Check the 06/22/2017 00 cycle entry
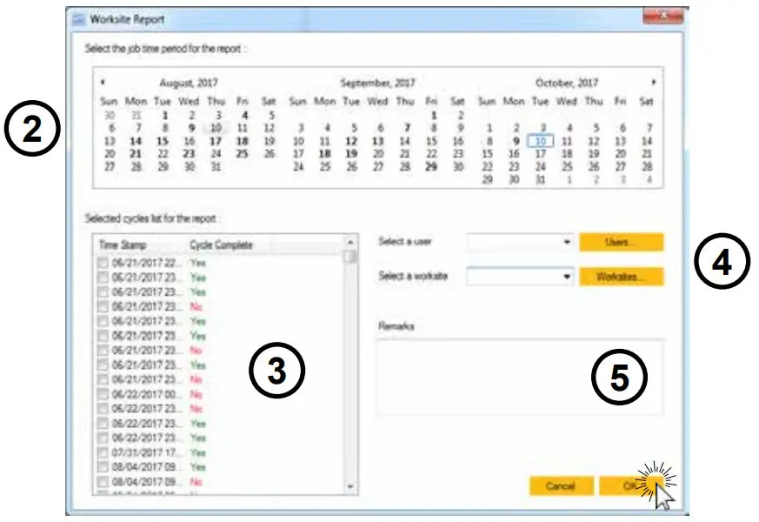759x522 pixels. click(104, 393)
